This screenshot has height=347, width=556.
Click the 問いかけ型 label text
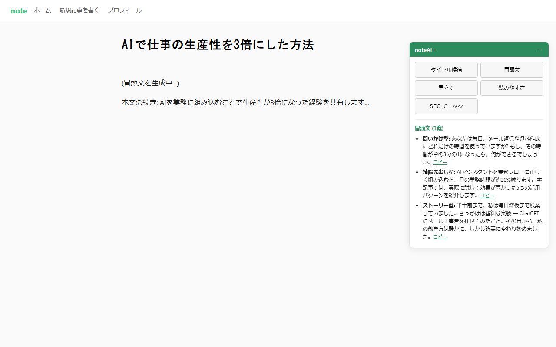coord(436,139)
